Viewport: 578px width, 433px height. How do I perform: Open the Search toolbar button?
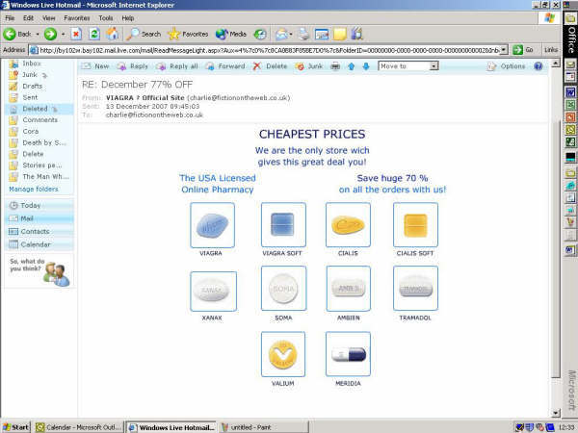pyautogui.click(x=144, y=35)
